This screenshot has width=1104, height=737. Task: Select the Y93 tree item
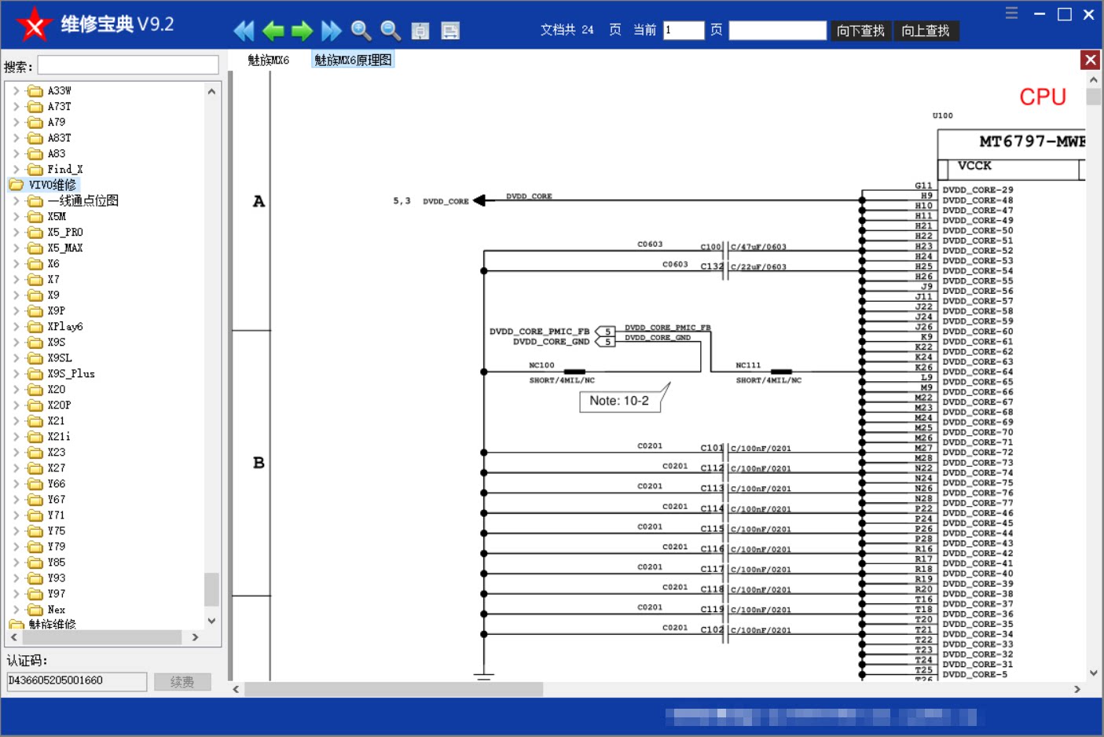[57, 578]
